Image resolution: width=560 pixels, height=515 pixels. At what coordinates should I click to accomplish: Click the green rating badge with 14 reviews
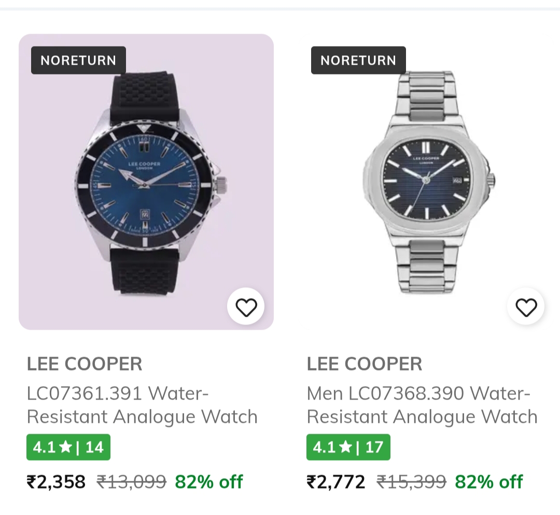click(x=68, y=447)
